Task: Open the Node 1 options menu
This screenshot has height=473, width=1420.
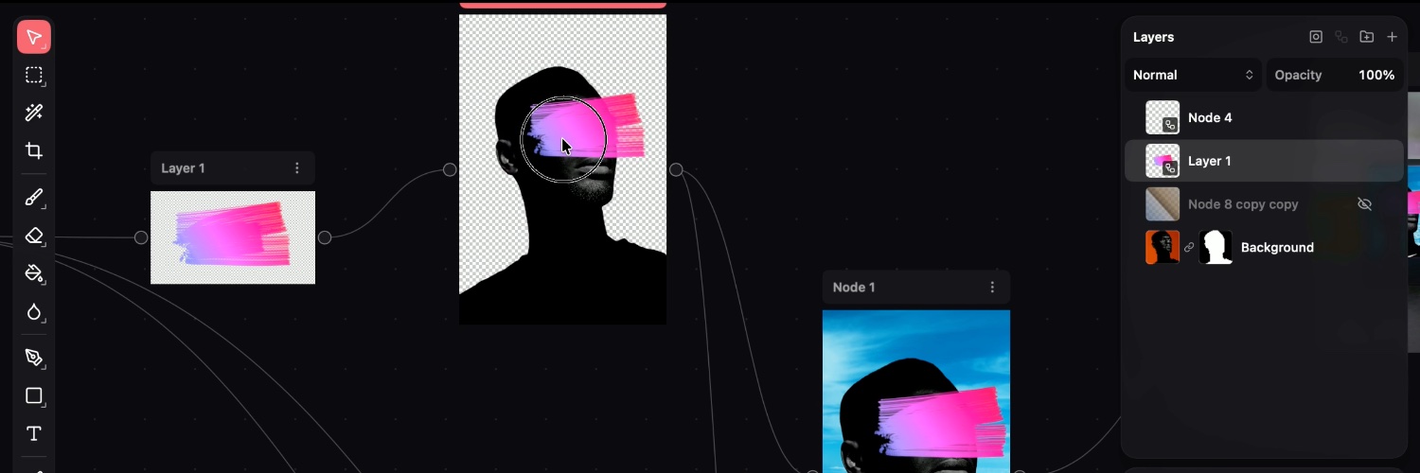Action: [992, 287]
